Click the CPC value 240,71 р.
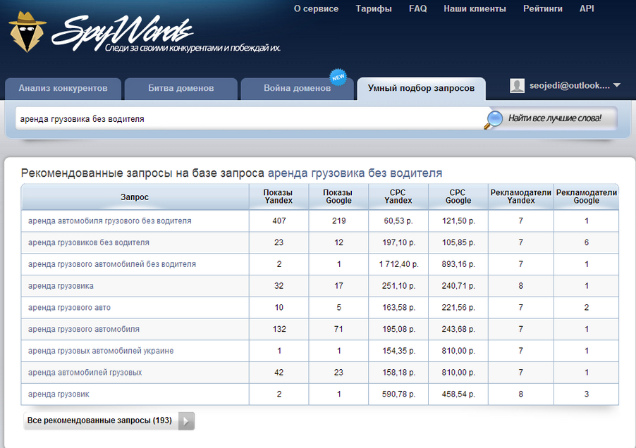636x448 pixels. [x=458, y=286]
